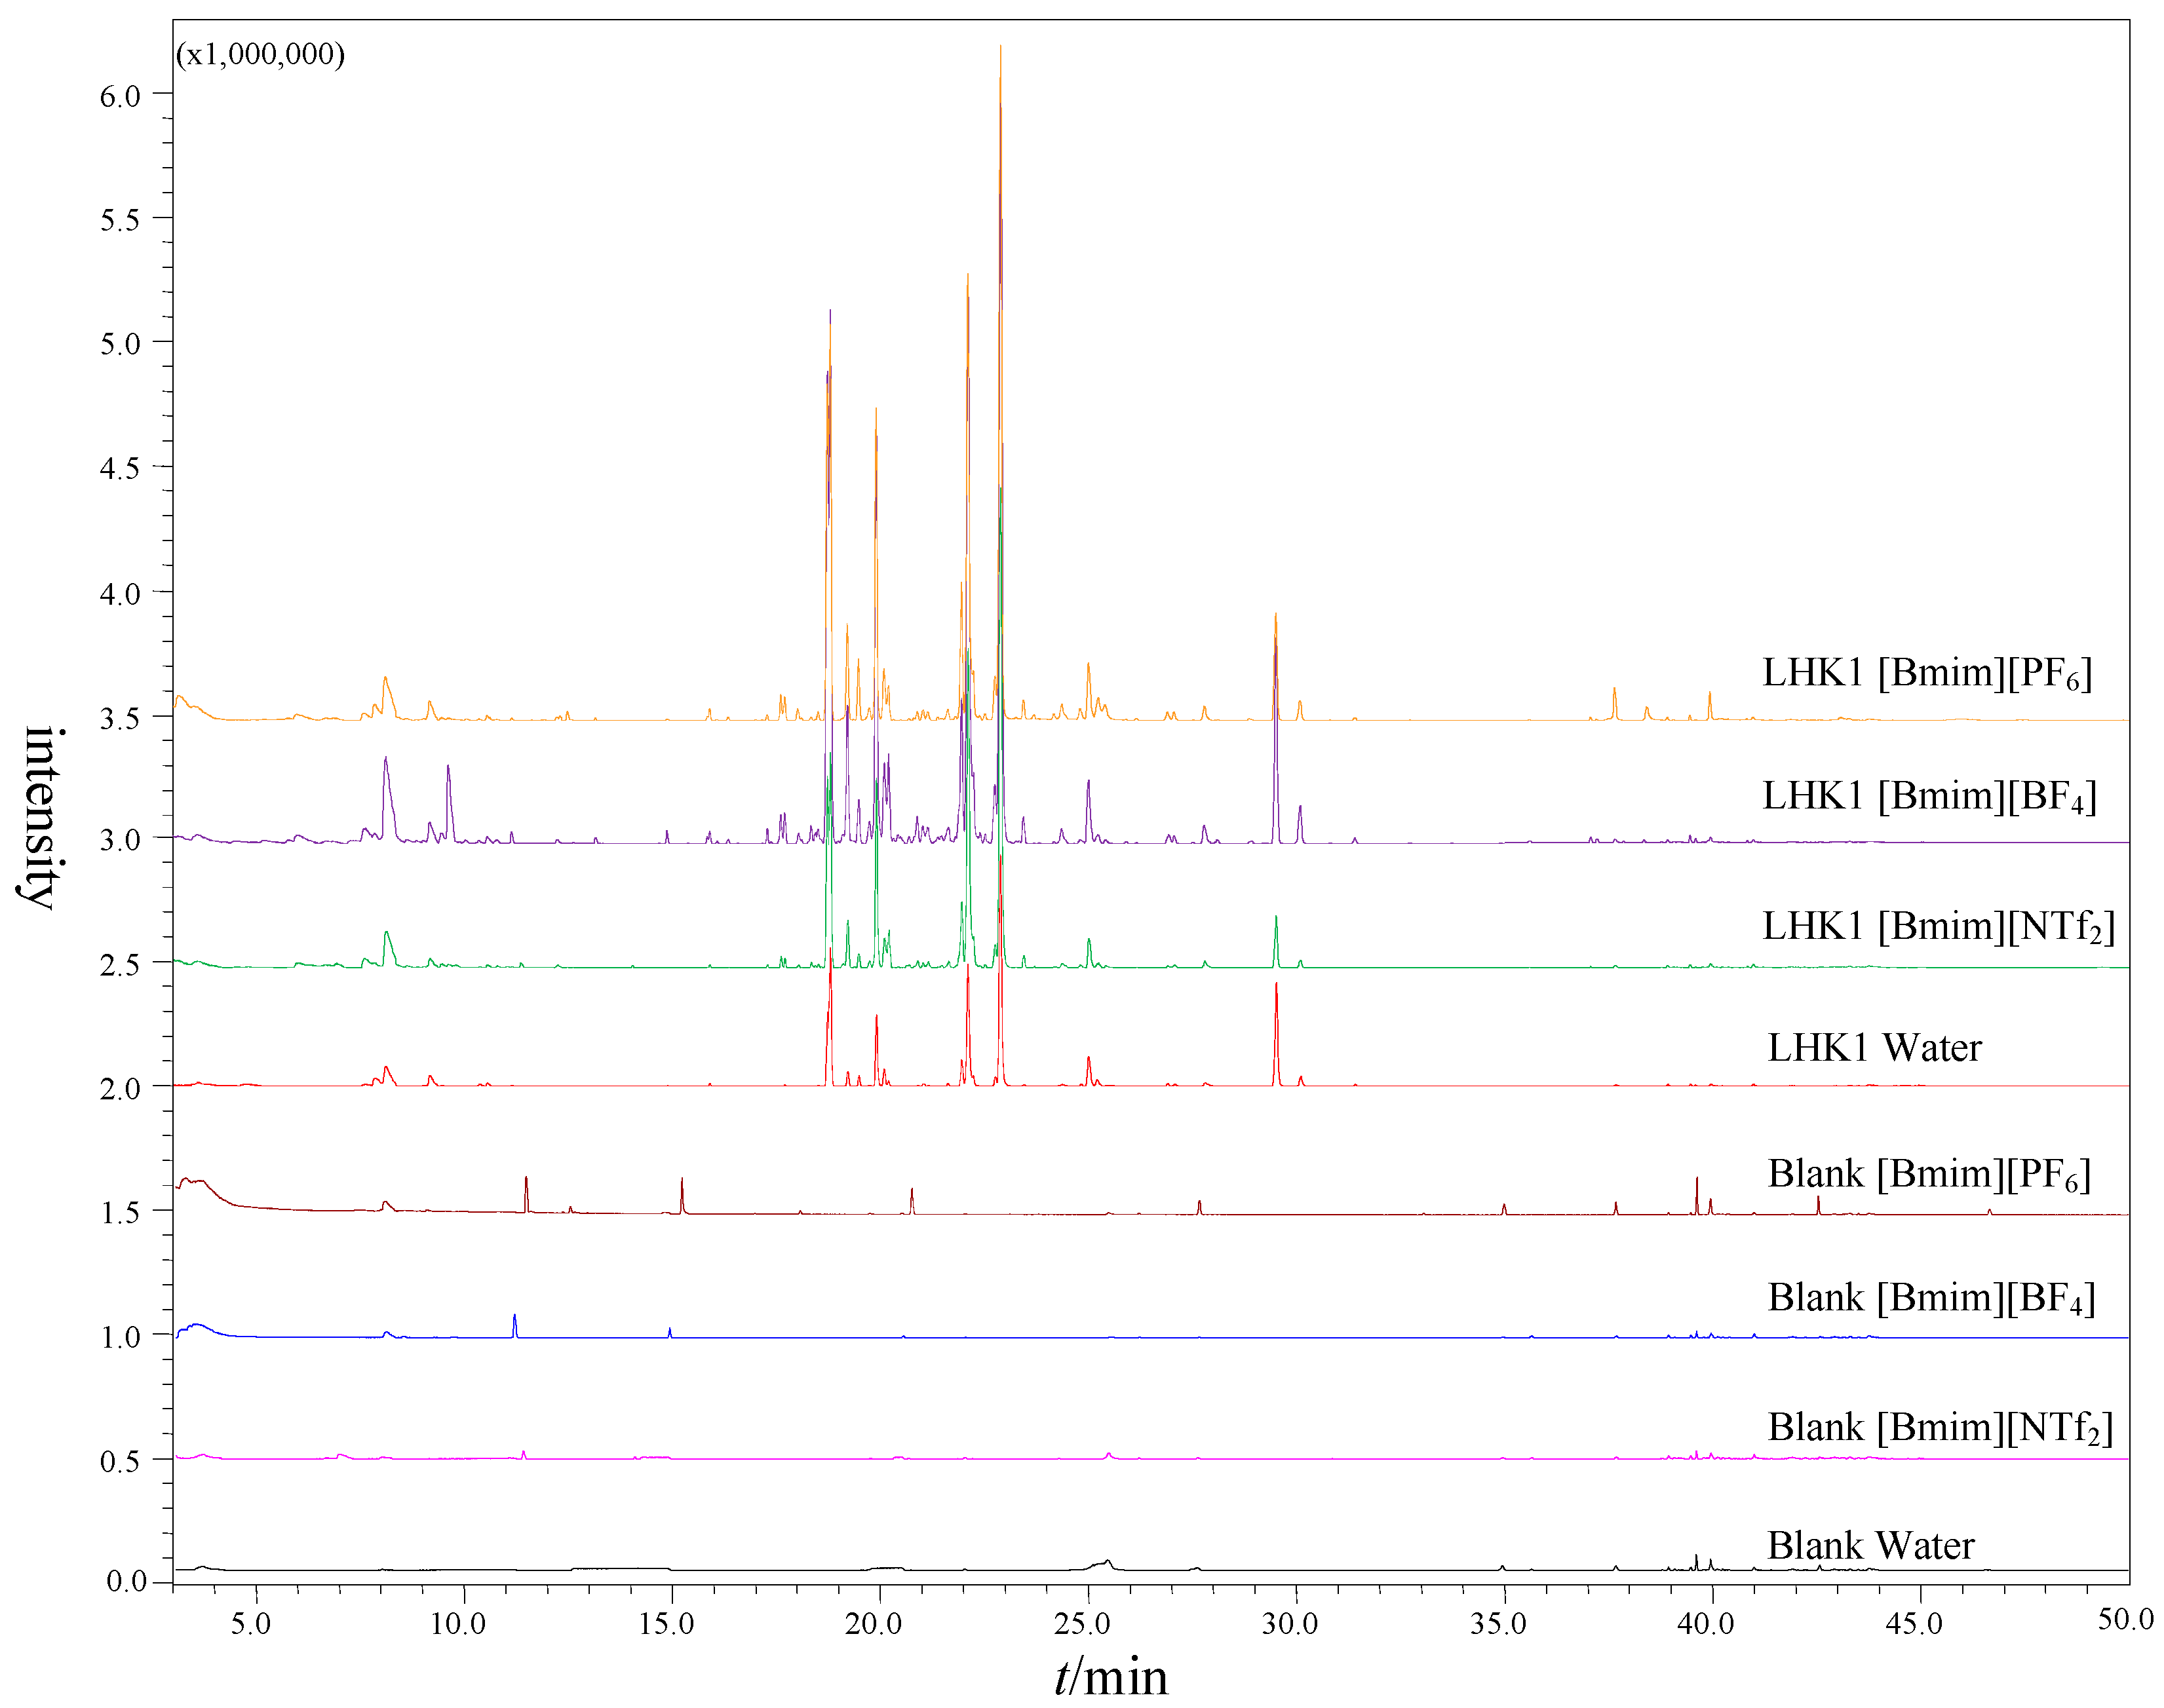Select the Blank [Bmim][BF4] trace label
2164x1708 pixels.
(x=1929, y=1297)
